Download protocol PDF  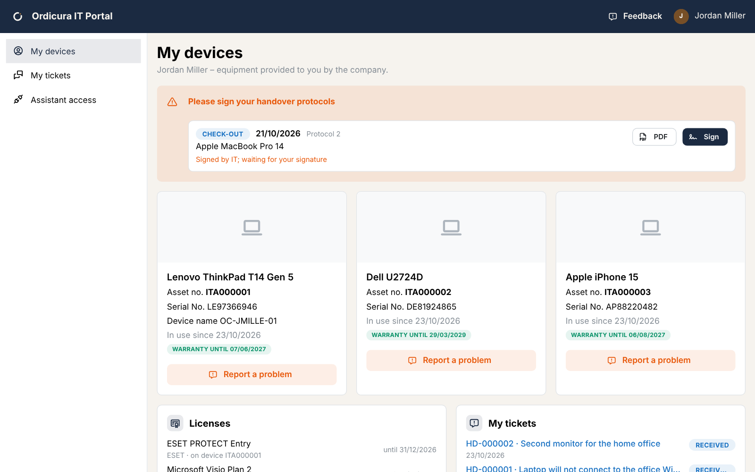(x=654, y=137)
